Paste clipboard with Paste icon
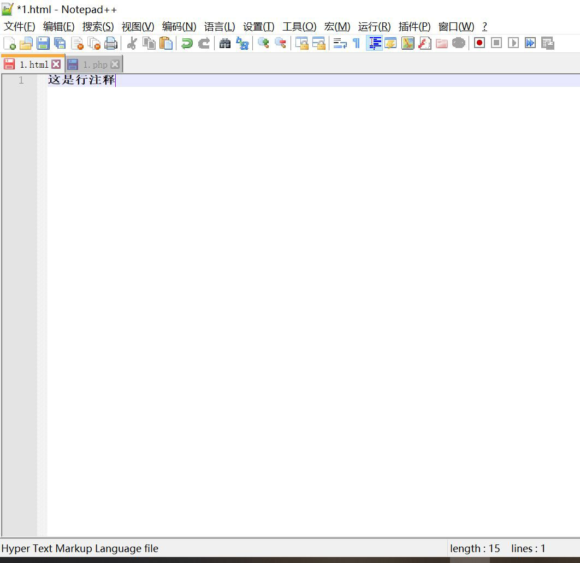The height and width of the screenshot is (563, 580). pyautogui.click(x=166, y=43)
